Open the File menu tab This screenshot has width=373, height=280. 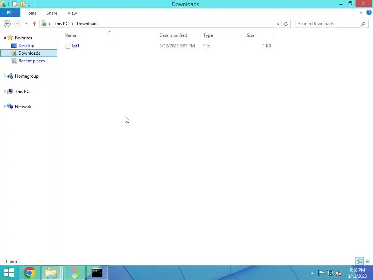(10, 13)
